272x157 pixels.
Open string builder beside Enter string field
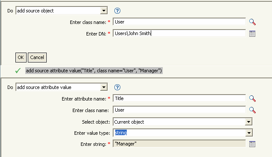(x=252, y=144)
